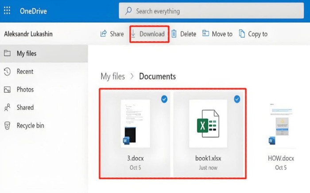Click the magnifier icon in search box
Viewport: 310px width, 193px height.
[129, 11]
